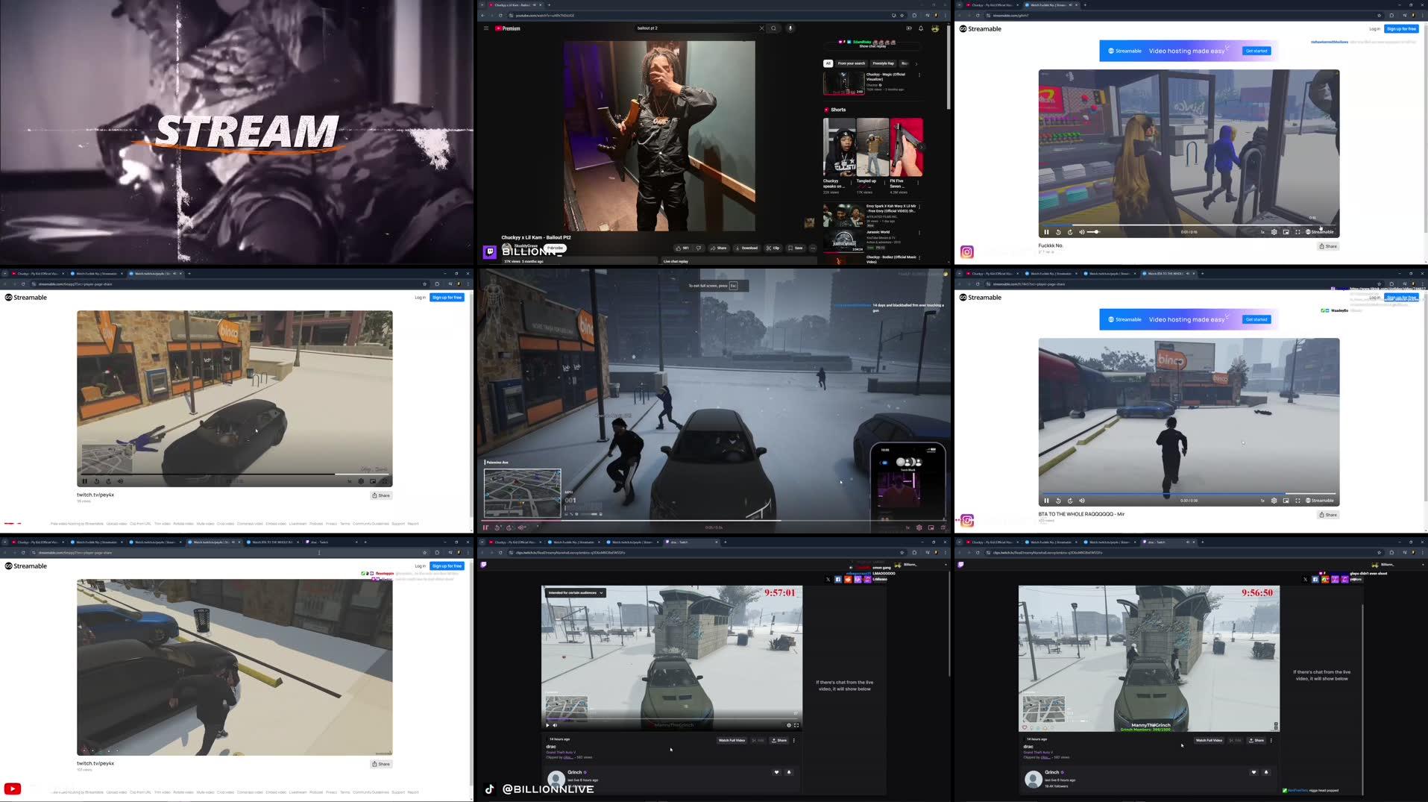Start YouTube voice search with the microphone
This screenshot has height=802, width=1428.
[790, 28]
